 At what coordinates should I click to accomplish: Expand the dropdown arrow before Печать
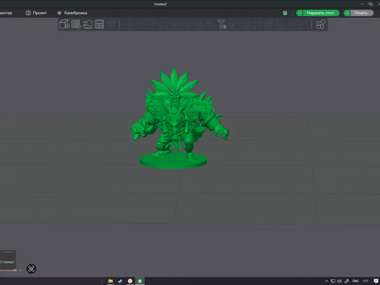click(347, 13)
